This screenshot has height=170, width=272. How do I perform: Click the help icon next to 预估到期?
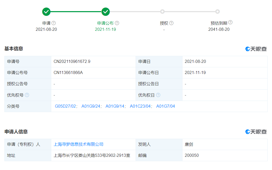coord(230,22)
